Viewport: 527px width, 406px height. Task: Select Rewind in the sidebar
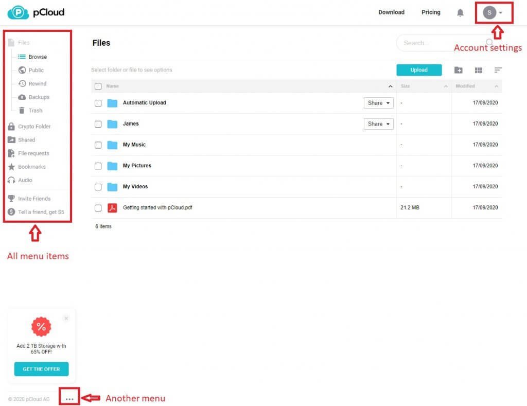[37, 84]
